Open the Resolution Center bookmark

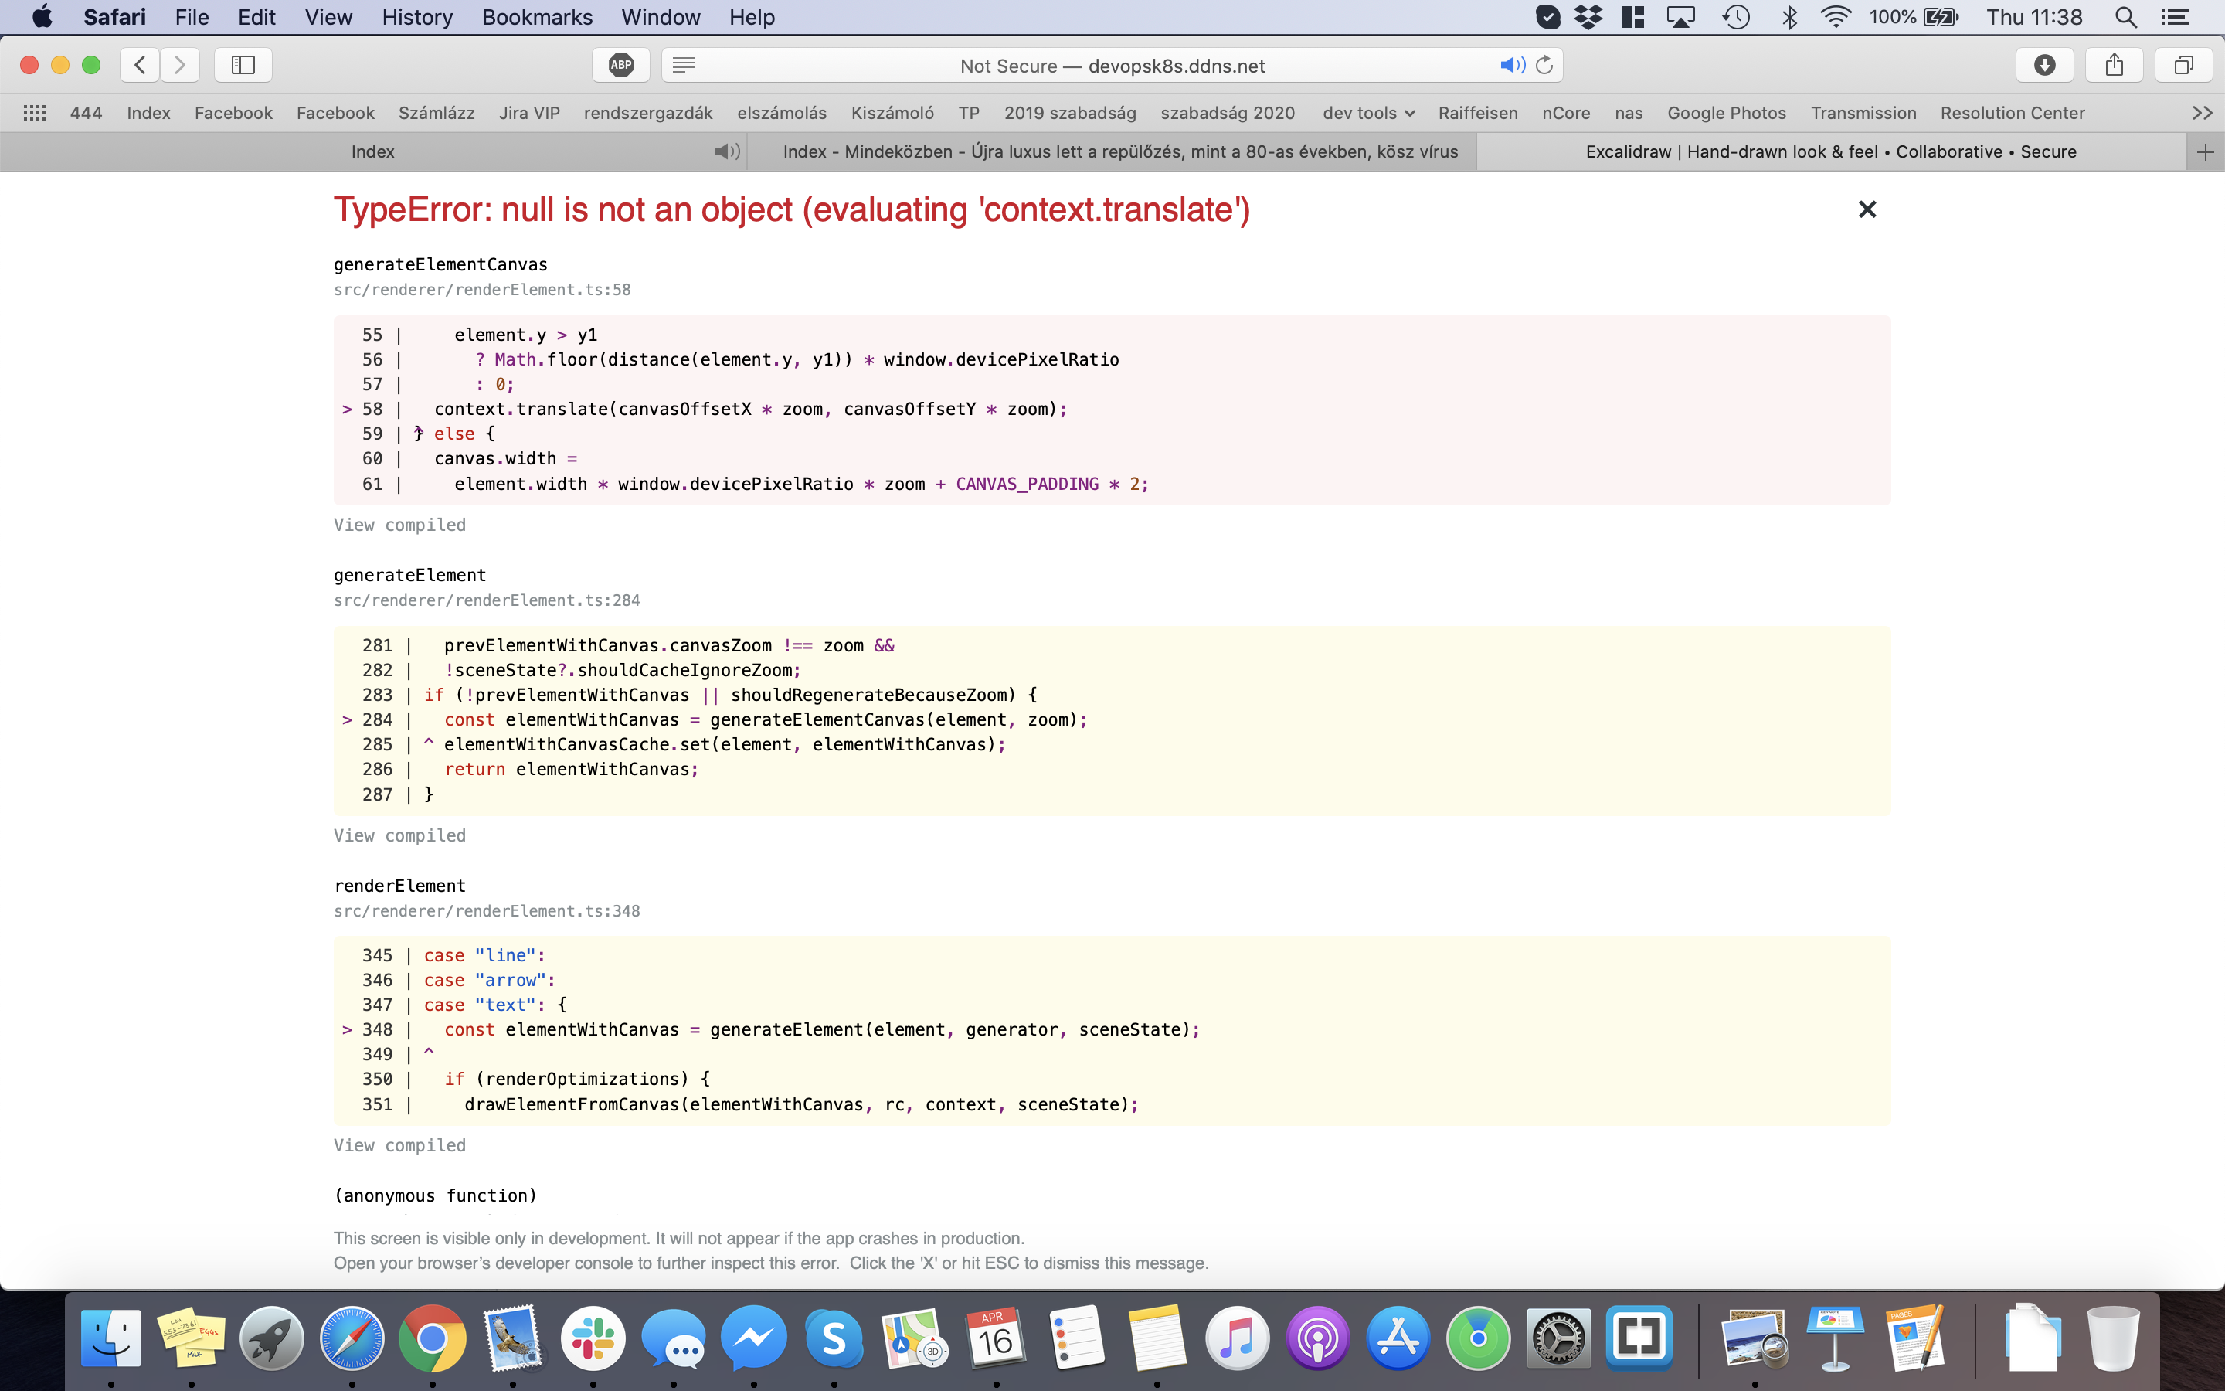click(x=2013, y=113)
